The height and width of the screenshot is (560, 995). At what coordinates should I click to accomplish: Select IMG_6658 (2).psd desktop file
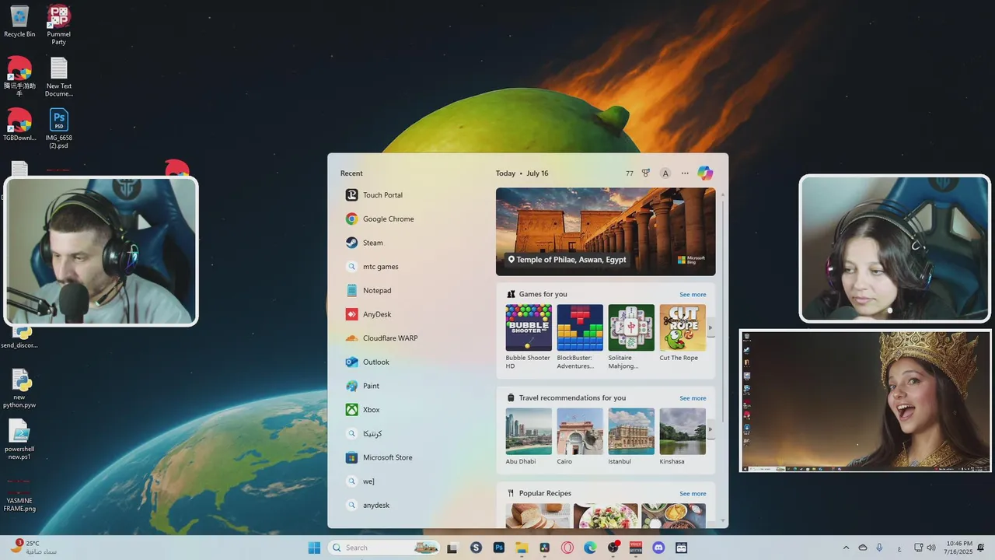(x=59, y=128)
